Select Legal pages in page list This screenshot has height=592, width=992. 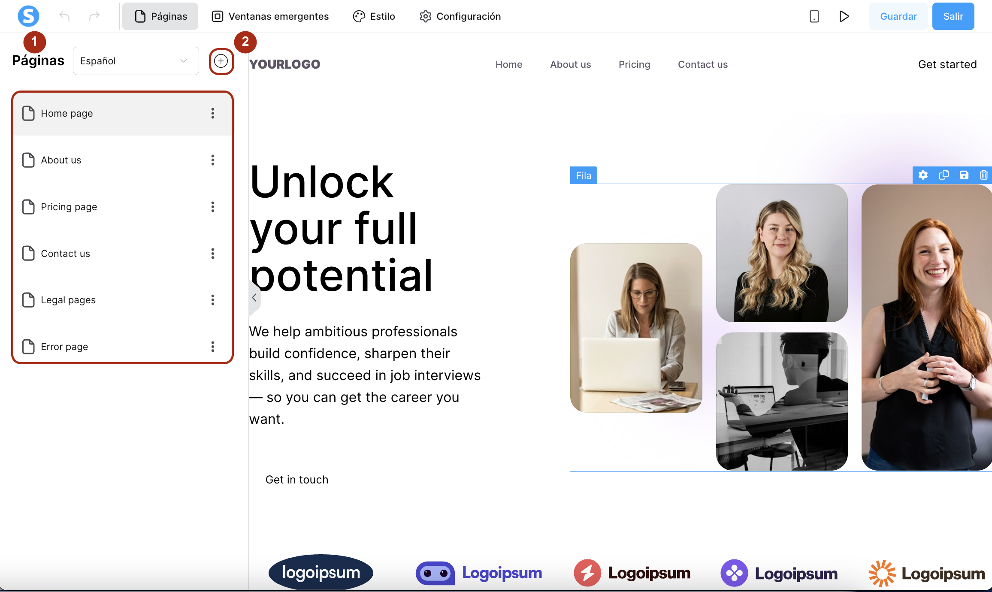click(x=68, y=300)
